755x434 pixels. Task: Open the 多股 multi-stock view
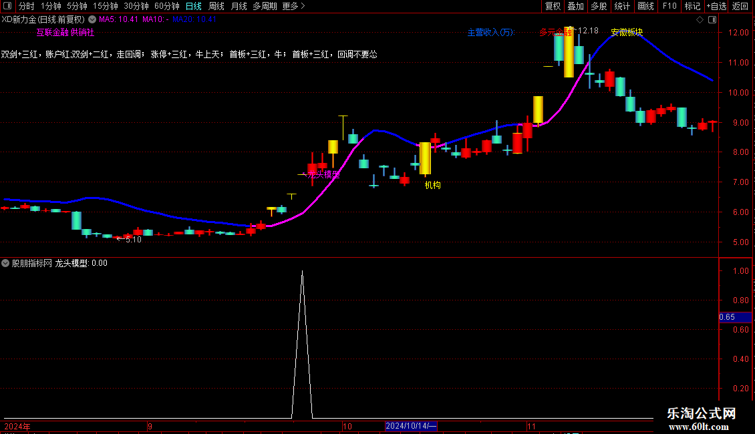[599, 6]
